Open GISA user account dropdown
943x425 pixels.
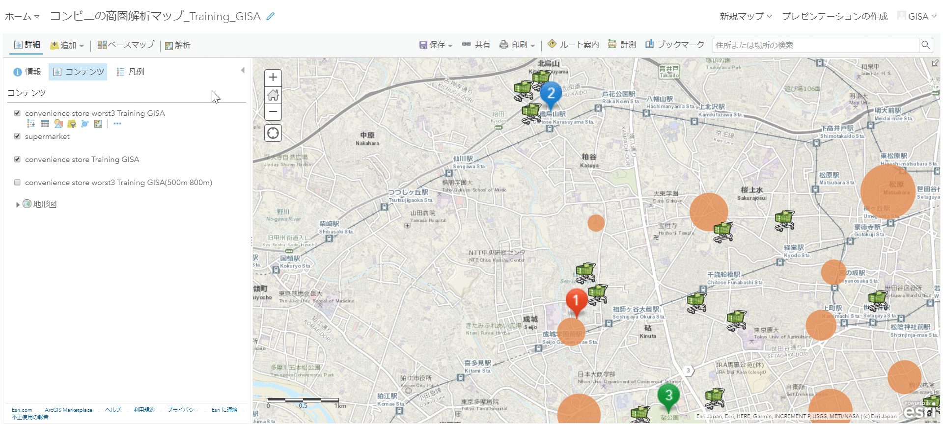click(917, 16)
